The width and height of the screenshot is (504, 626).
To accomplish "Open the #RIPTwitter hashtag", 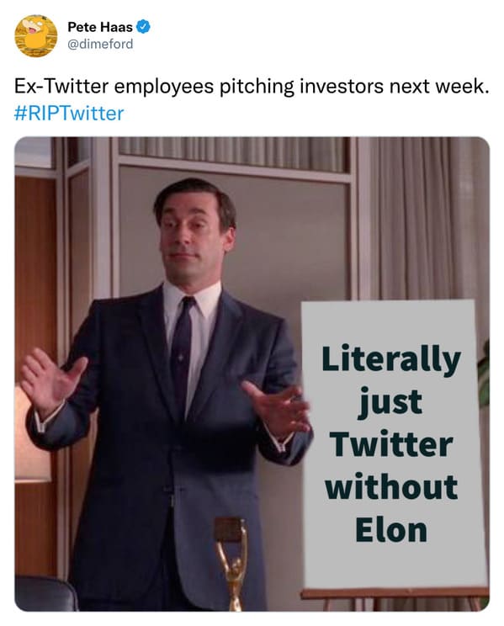I will [x=69, y=114].
